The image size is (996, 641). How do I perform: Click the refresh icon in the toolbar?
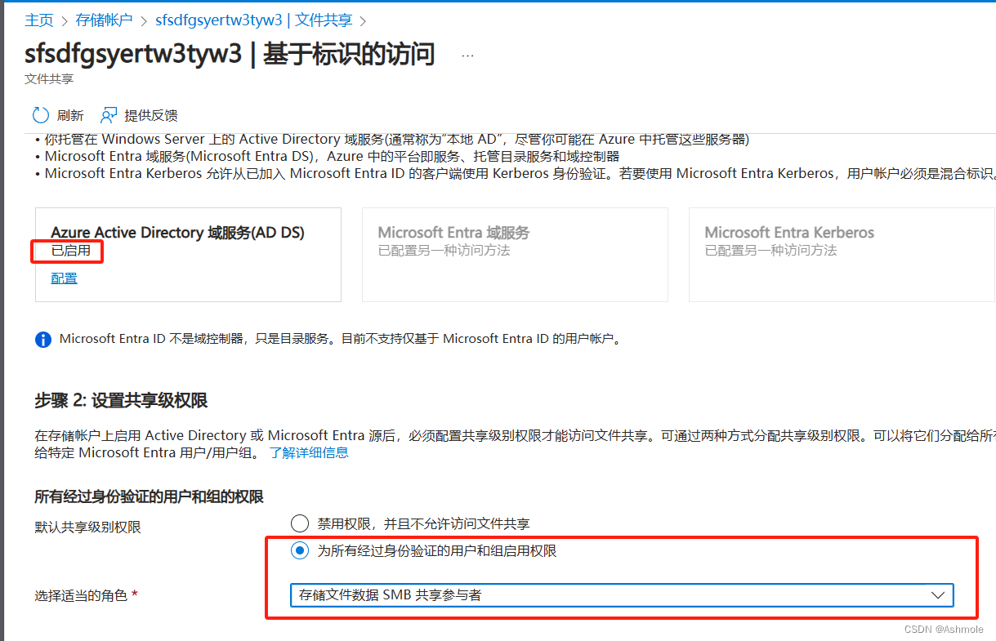[x=41, y=115]
